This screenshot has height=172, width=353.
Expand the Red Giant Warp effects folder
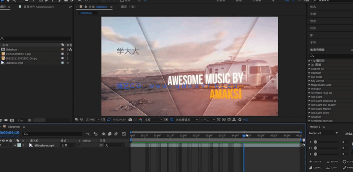[x=309, y=113]
